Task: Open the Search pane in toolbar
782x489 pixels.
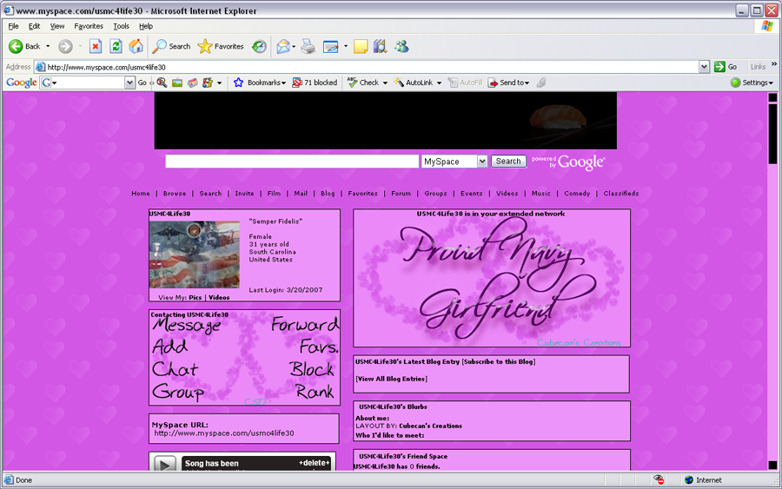Action: click(171, 46)
